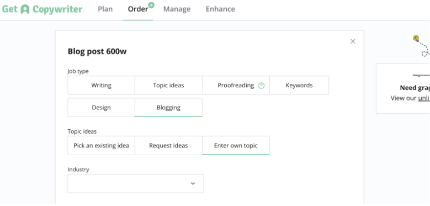Close the Blog post 600w form

[353, 41]
